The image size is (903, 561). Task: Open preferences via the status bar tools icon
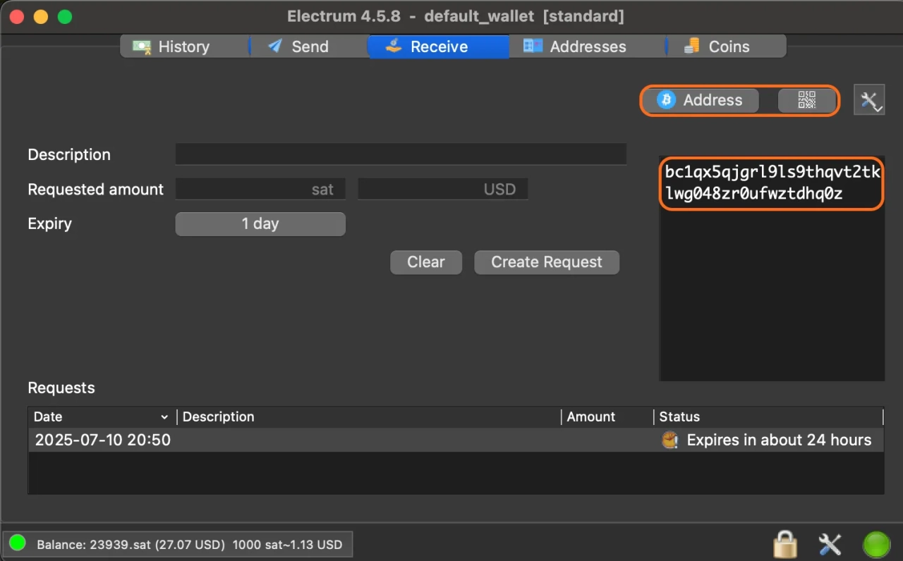pos(830,544)
